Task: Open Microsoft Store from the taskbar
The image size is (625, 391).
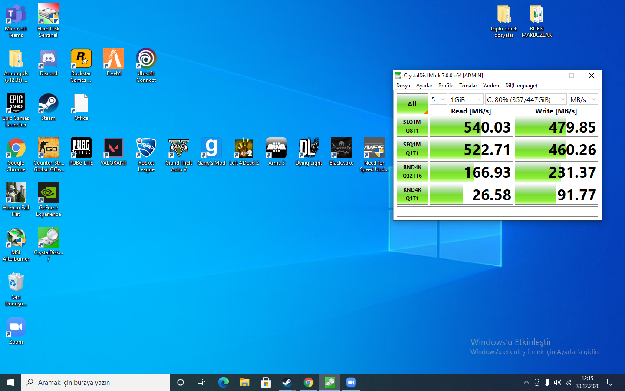Action: click(266, 382)
